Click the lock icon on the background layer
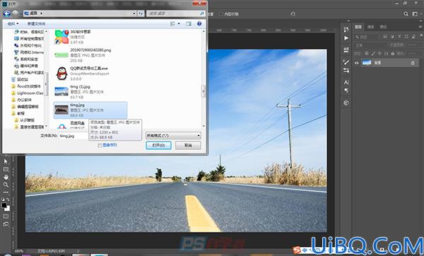Image resolution: width=424 pixels, height=256 pixels. [x=413, y=63]
